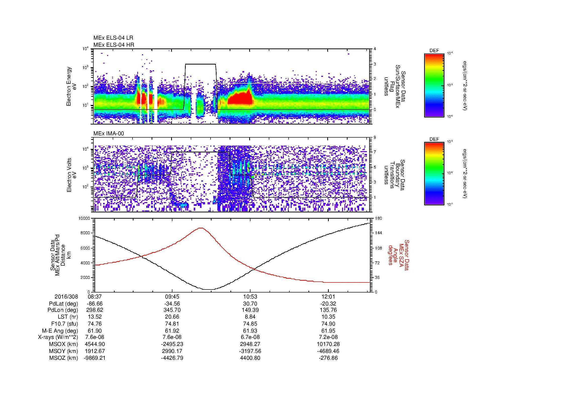
Task: Click the 'PdLon (deg)' row label
Action: click(x=63, y=310)
